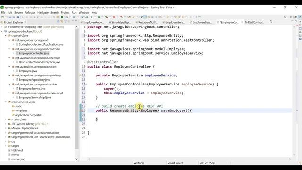This screenshot has height=170, width=302.
Task: Maximize the Project Explorer panel
Action: pos(76,21)
